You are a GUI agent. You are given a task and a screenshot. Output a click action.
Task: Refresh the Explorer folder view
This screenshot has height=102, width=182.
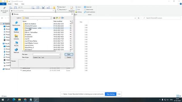coord(138,18)
